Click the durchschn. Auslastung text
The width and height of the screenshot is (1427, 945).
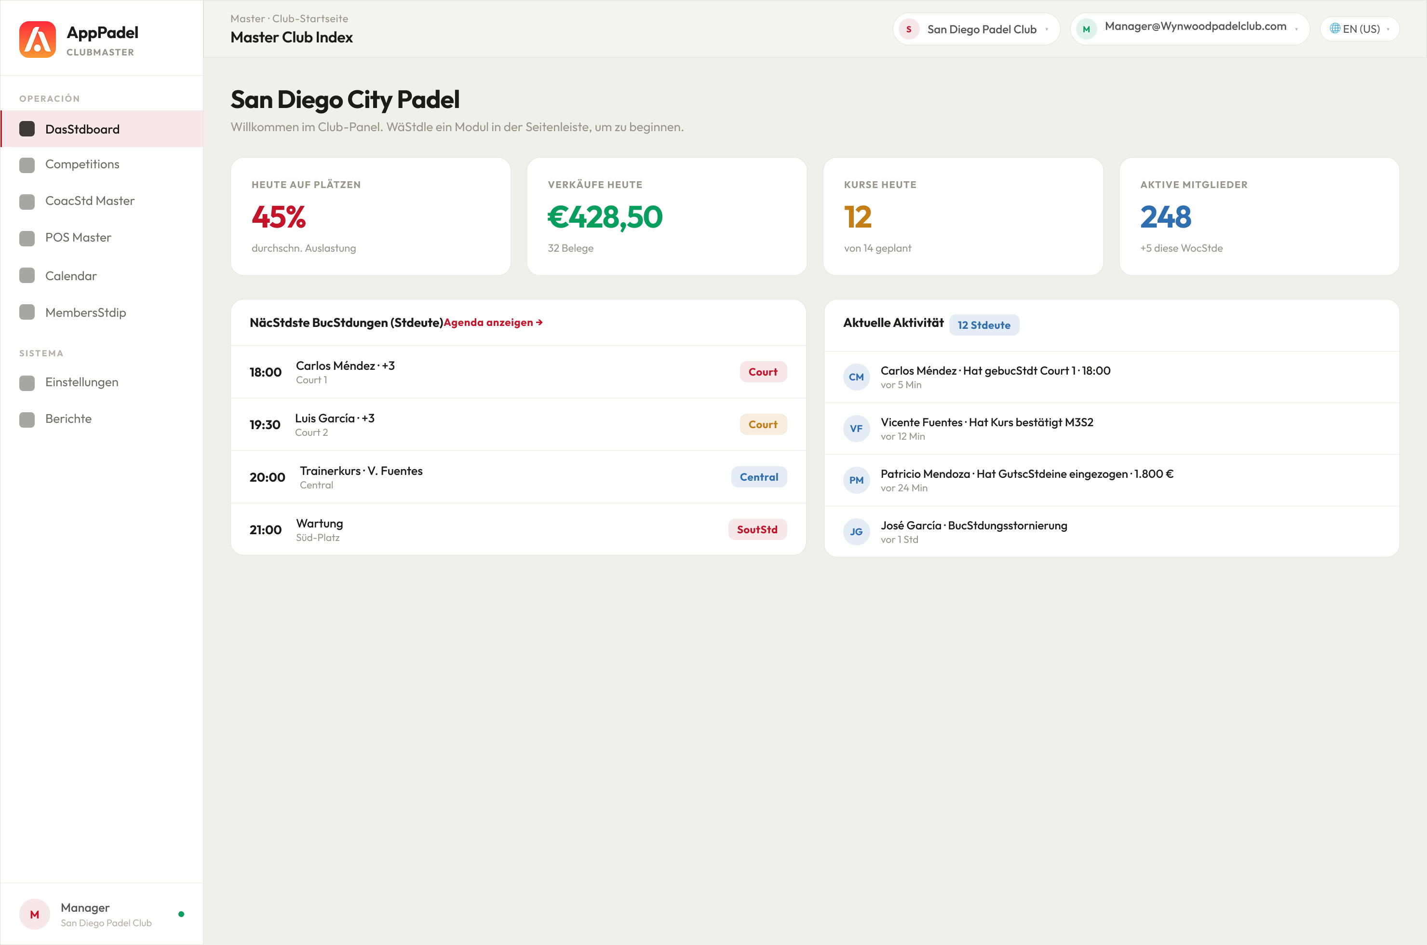tap(304, 248)
